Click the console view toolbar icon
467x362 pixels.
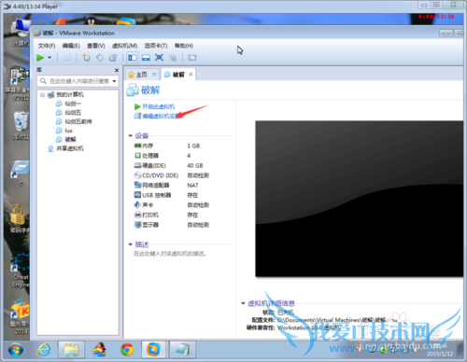click(192, 58)
